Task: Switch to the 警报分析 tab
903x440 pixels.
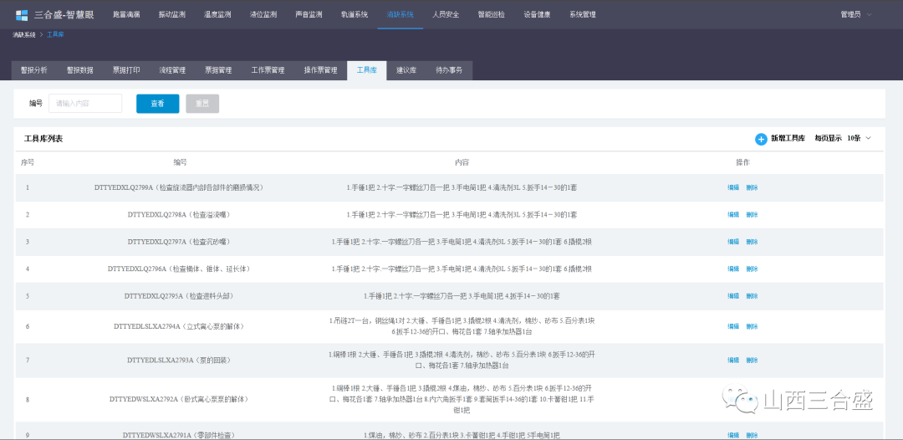Action: [x=34, y=70]
